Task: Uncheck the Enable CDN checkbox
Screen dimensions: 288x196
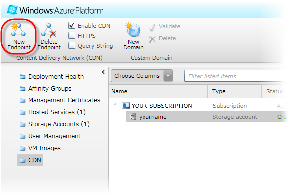Action: [72, 26]
